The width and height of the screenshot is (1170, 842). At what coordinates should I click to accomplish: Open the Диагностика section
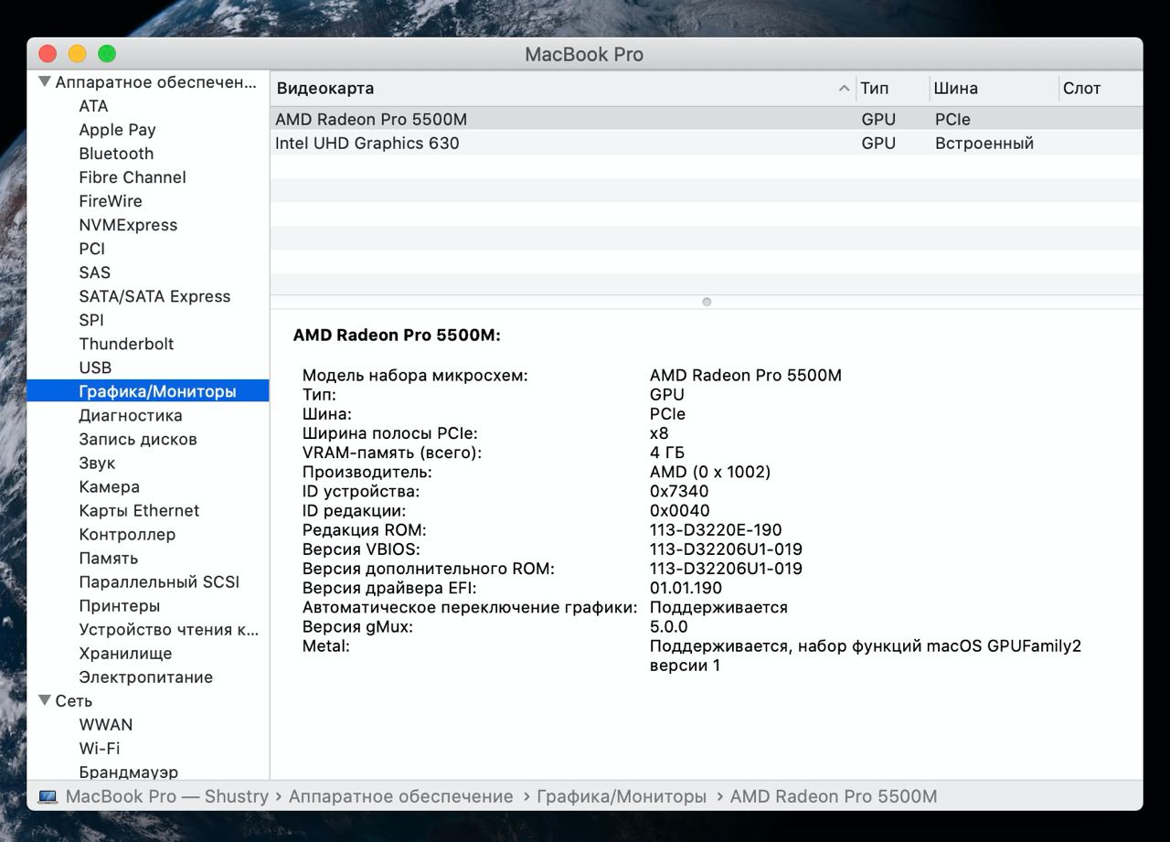point(131,415)
